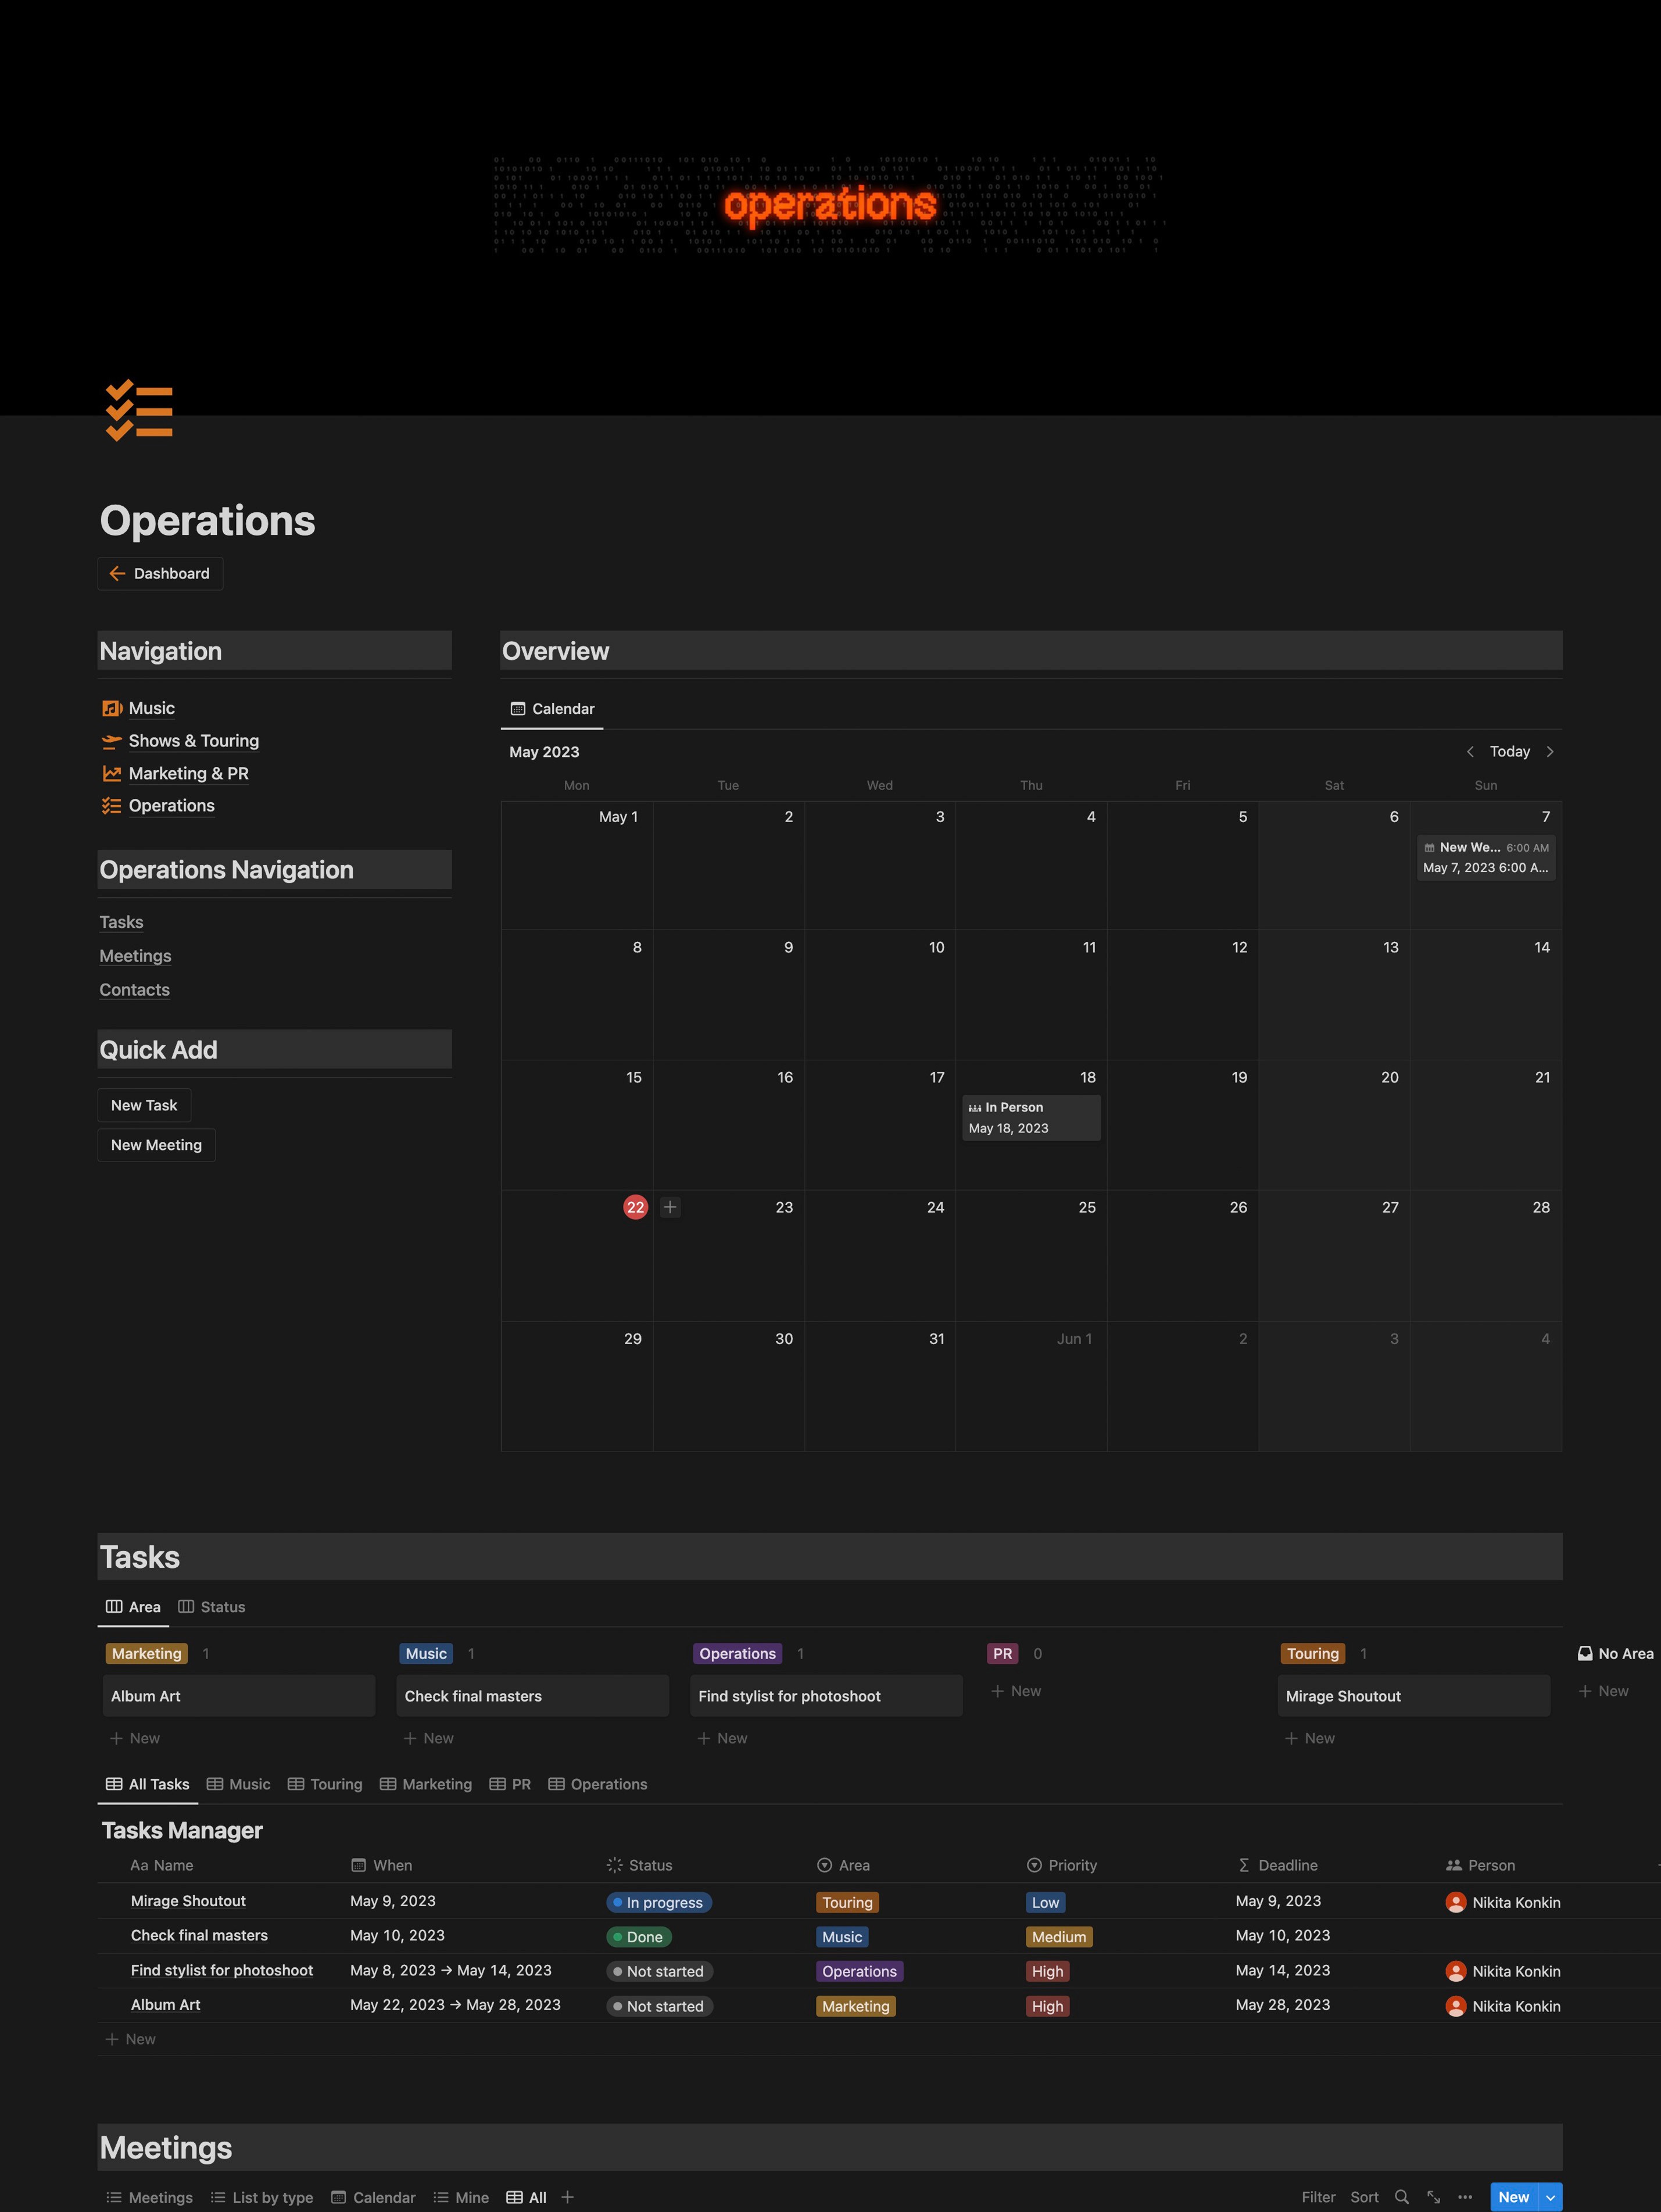Click the orange Marketing area tag header

146,1654
